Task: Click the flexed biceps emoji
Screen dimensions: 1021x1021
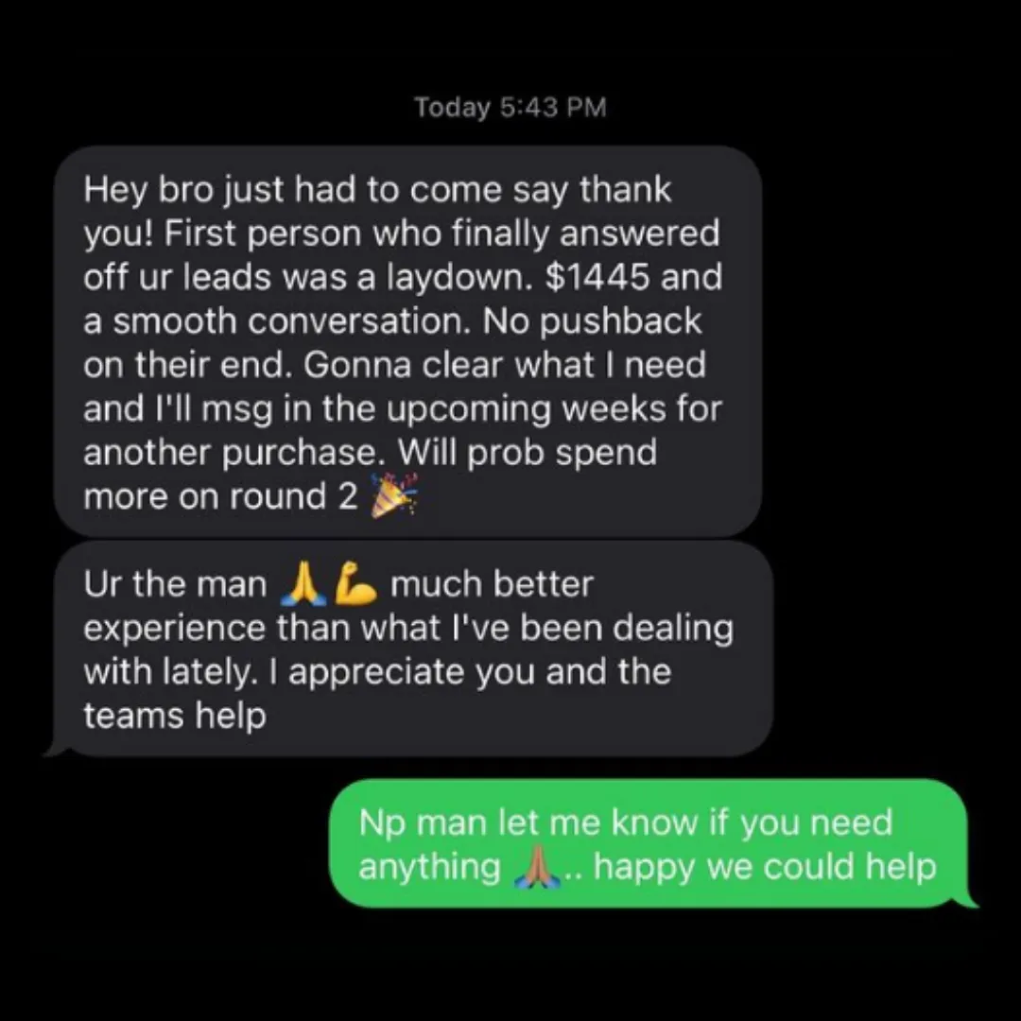Action: (x=356, y=584)
